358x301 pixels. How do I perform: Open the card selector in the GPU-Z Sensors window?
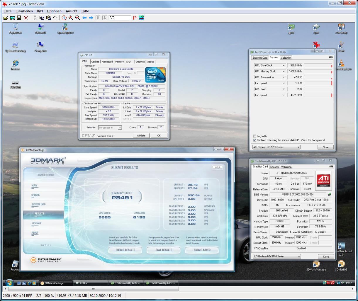(276, 147)
